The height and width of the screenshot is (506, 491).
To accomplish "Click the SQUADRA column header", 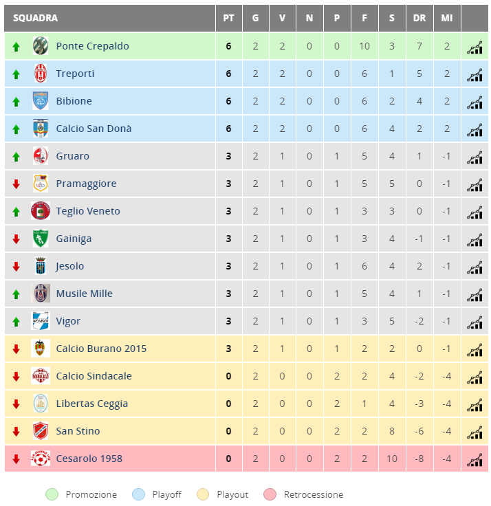I will 36,18.
